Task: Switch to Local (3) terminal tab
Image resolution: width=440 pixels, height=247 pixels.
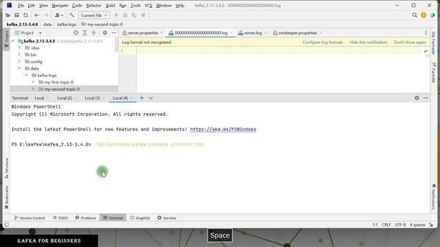Action: tap(92, 97)
